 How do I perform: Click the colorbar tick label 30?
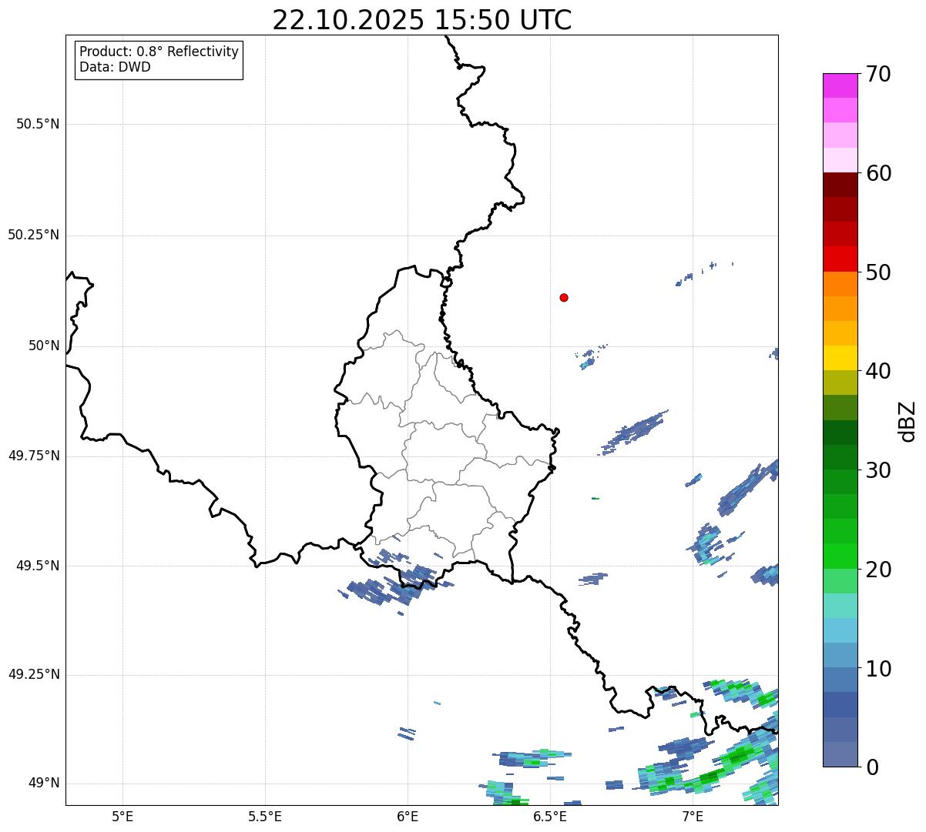(x=879, y=470)
